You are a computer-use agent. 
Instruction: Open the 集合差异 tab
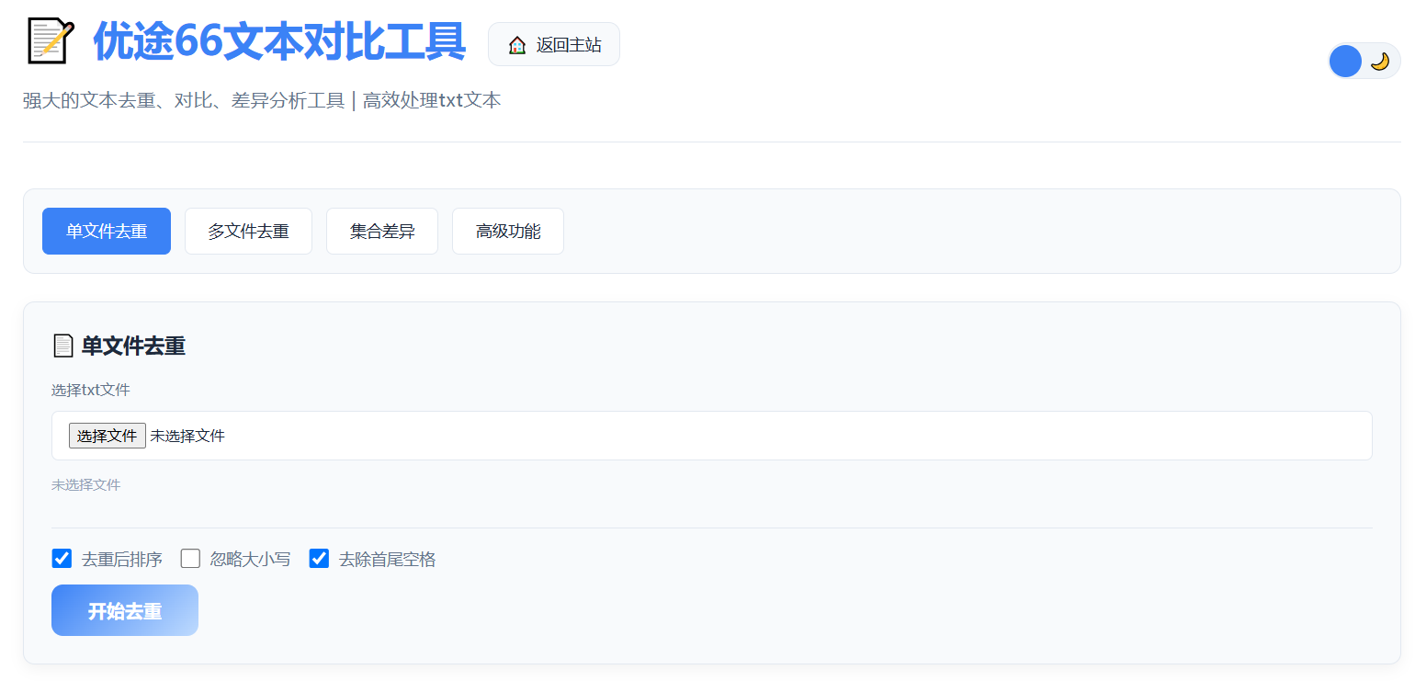click(x=382, y=232)
